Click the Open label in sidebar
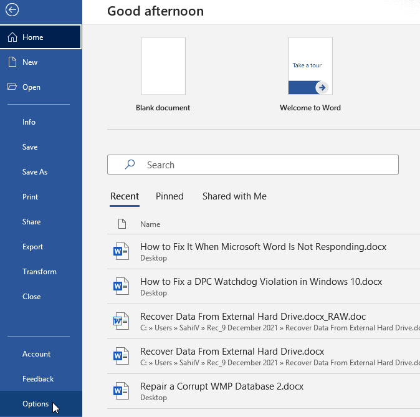 (31, 87)
